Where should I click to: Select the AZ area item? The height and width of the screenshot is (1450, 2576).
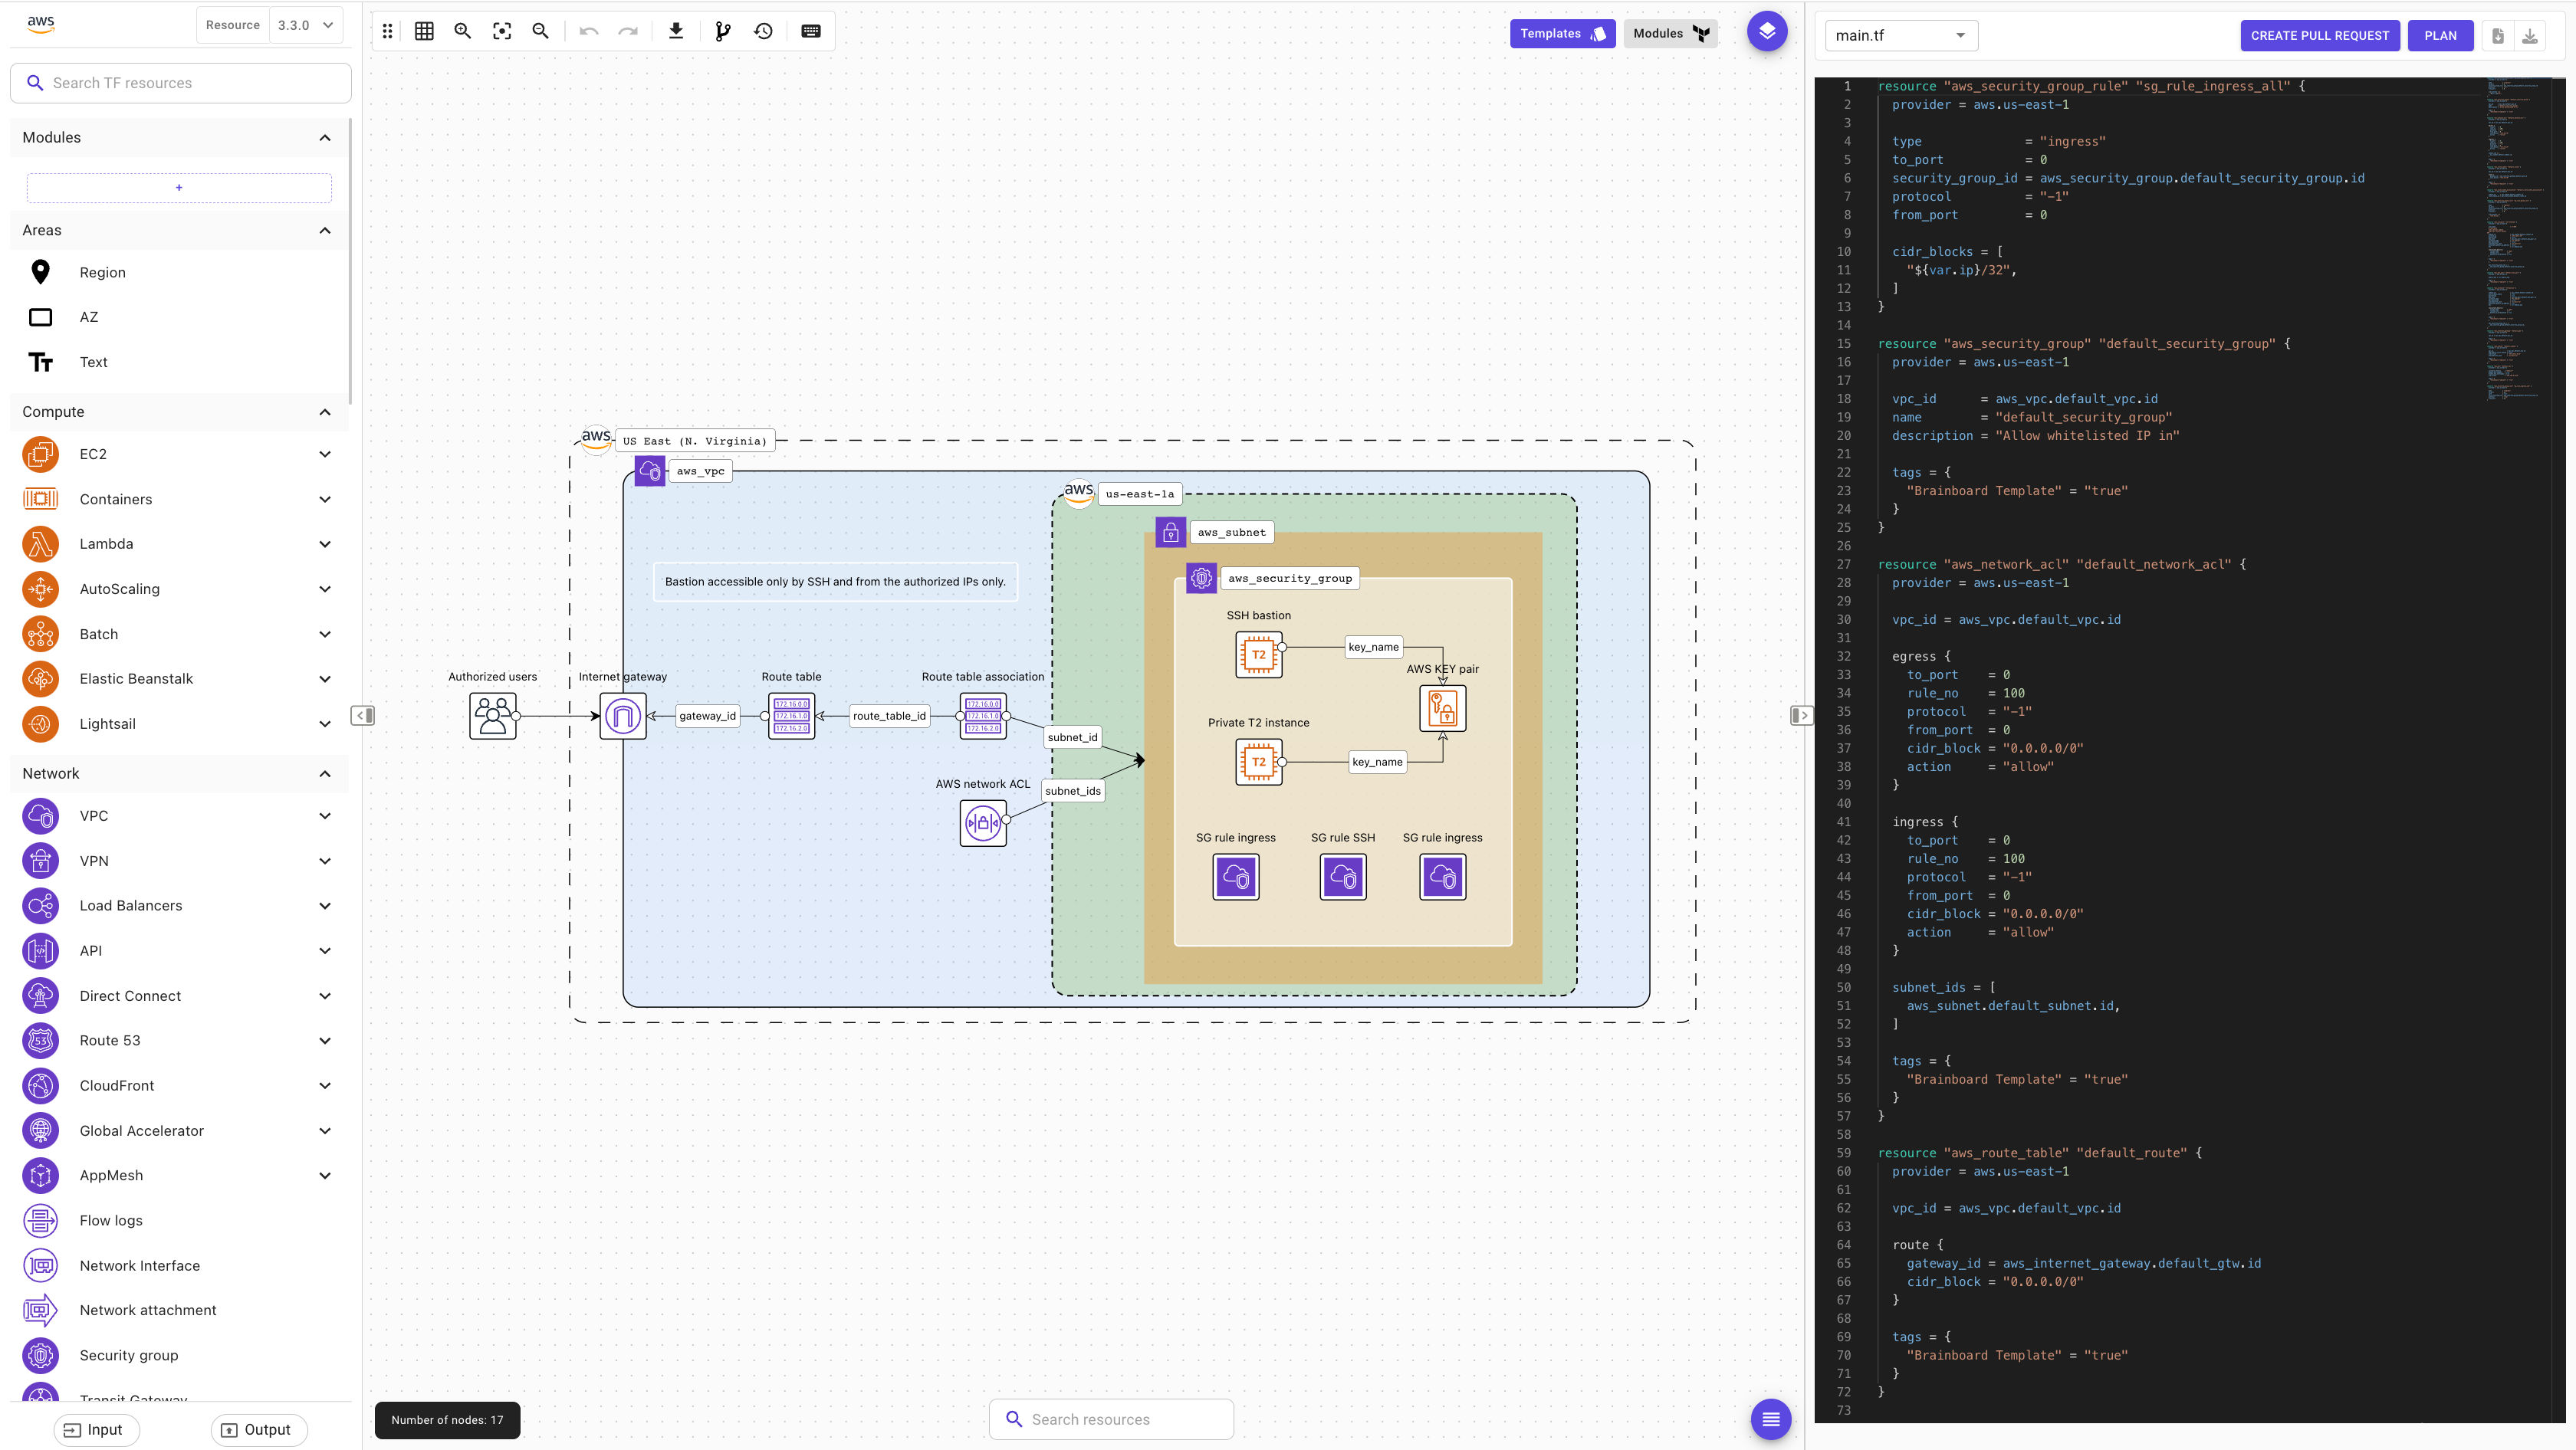click(180, 317)
